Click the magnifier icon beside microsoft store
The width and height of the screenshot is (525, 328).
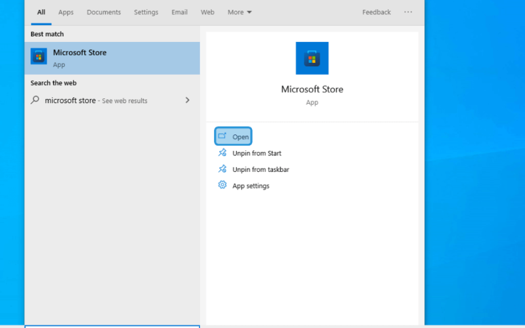tap(35, 100)
